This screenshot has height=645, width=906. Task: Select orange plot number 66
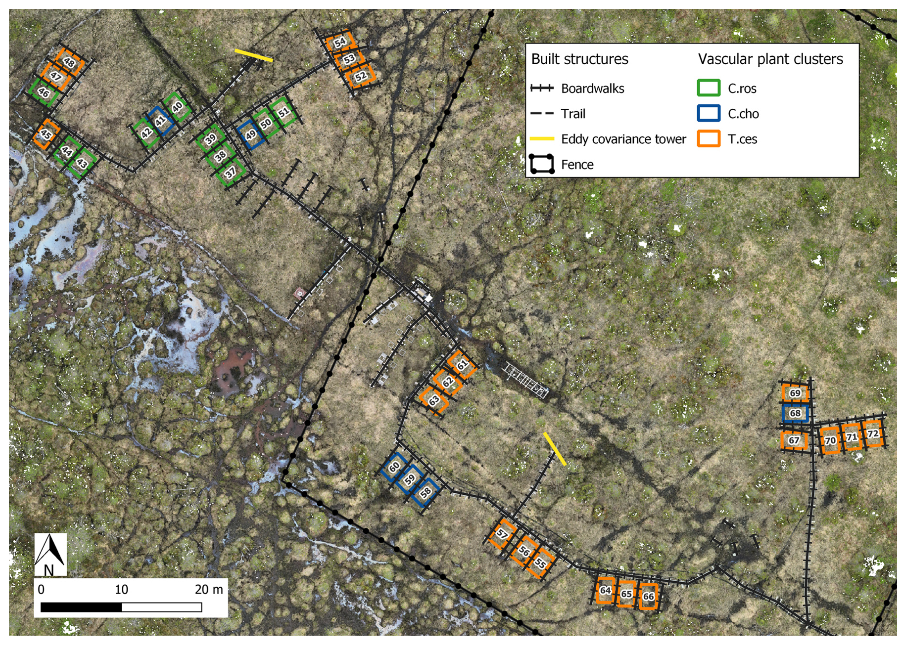(648, 597)
